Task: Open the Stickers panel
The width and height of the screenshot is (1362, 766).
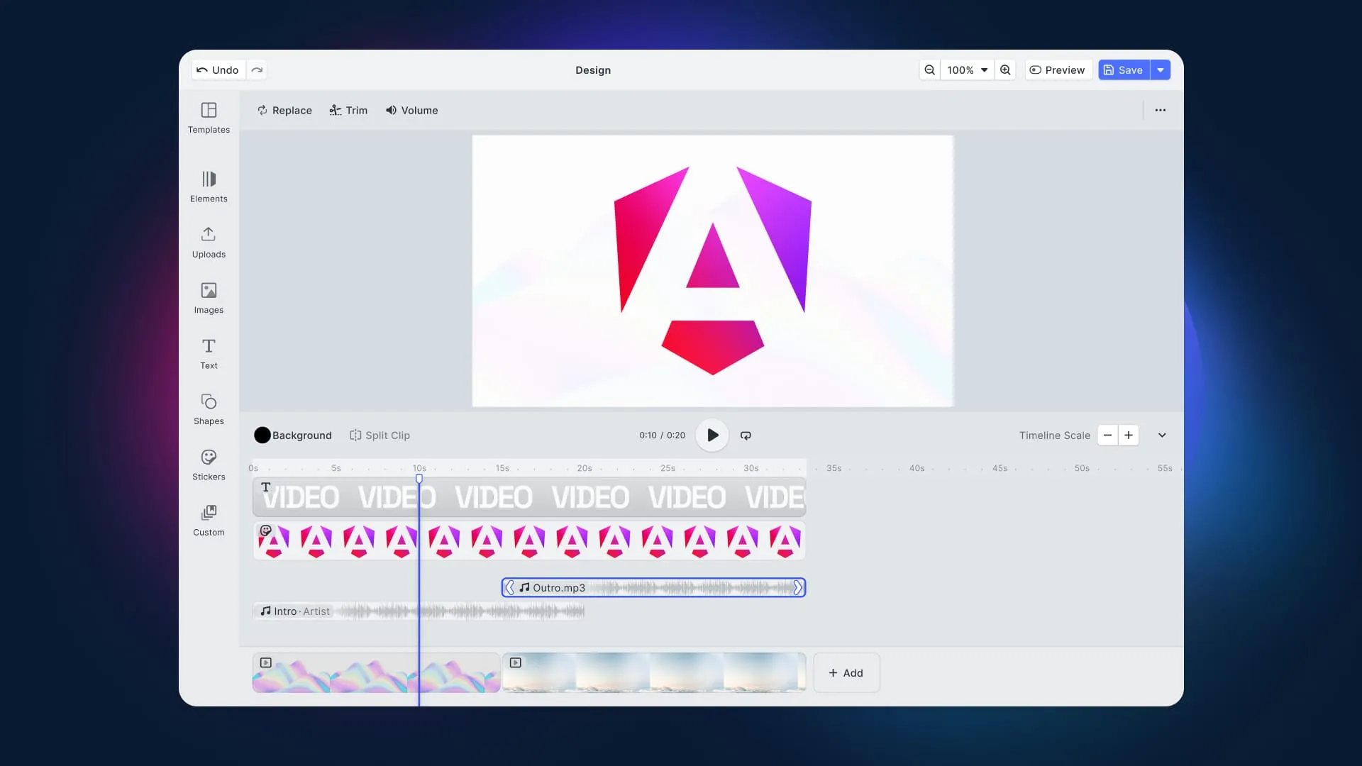Action: [209, 465]
